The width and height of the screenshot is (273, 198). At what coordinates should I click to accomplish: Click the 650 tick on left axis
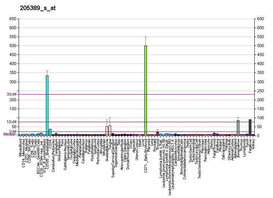(x=13, y=19)
